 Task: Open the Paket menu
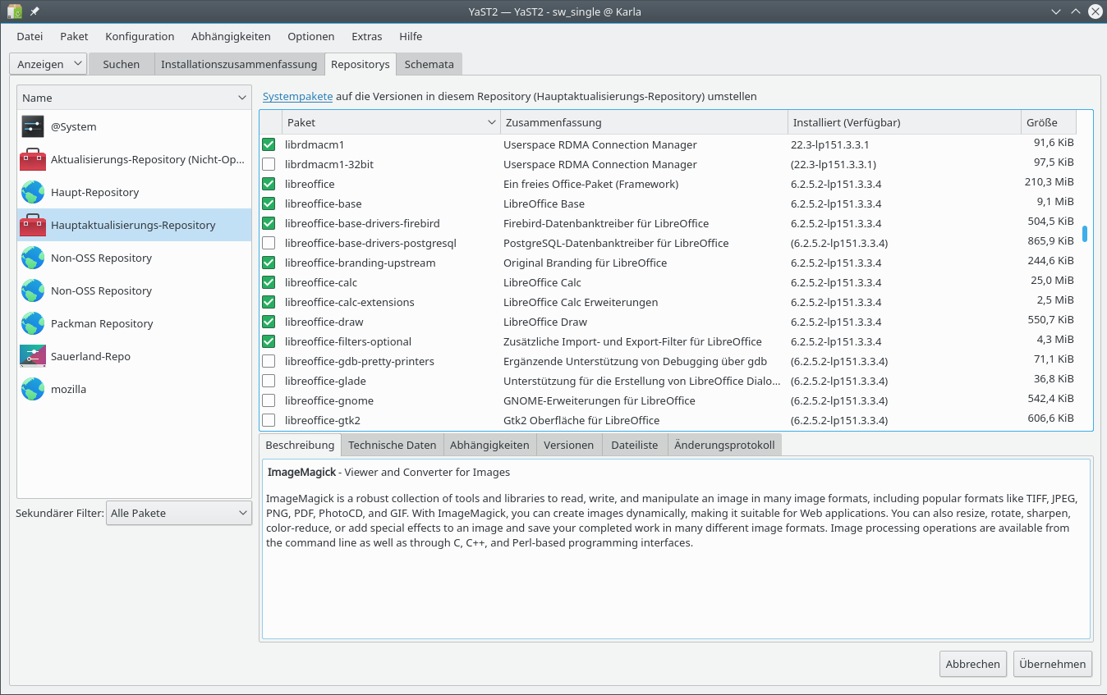coord(74,36)
